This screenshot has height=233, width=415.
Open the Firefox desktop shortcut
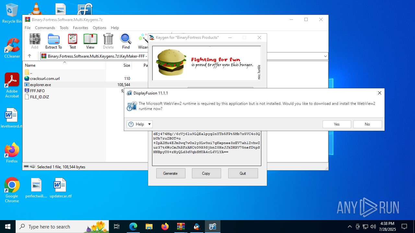(x=12, y=153)
